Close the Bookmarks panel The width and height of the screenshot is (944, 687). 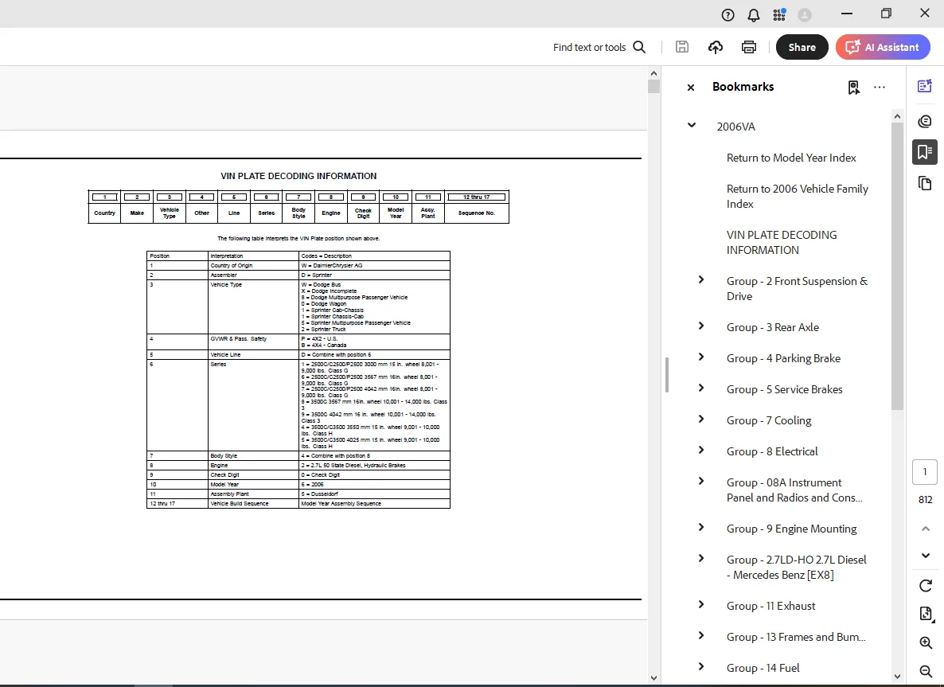[691, 88]
